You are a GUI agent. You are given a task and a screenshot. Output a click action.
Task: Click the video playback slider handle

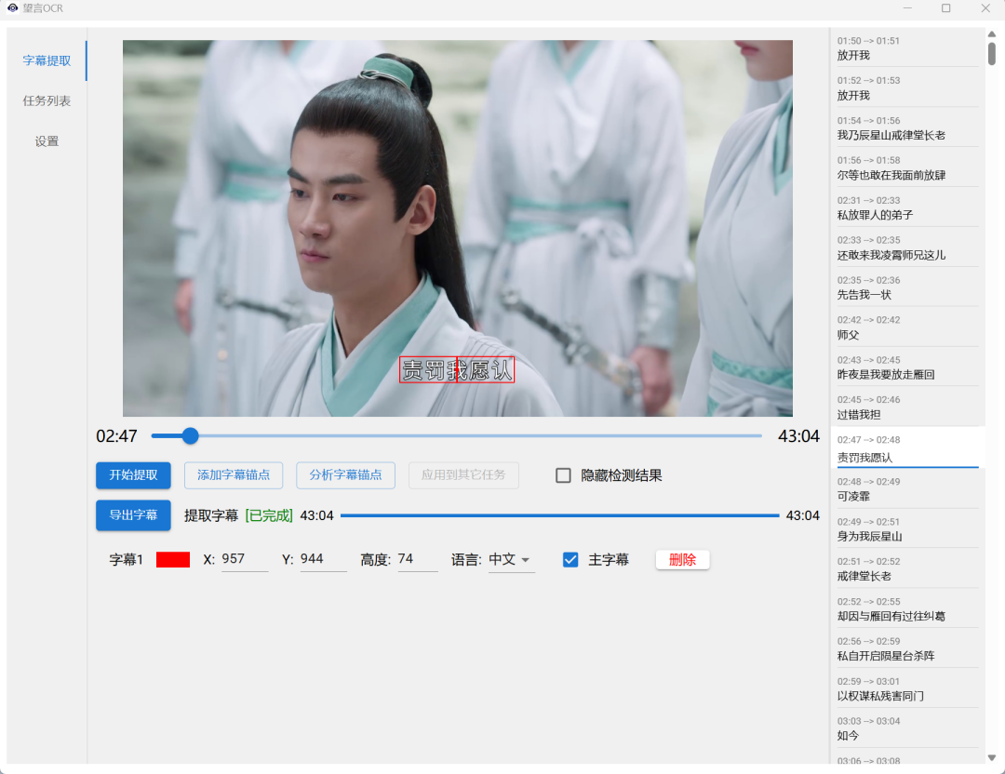pyautogui.click(x=189, y=435)
